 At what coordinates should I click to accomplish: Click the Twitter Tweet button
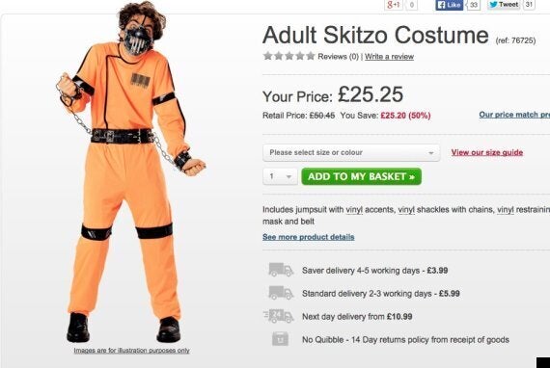[x=504, y=5]
